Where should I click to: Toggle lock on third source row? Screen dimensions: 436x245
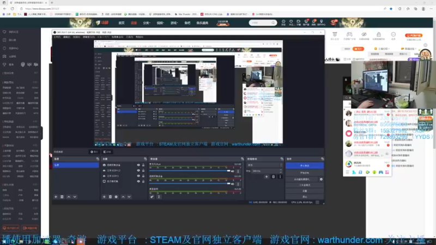[143, 176]
